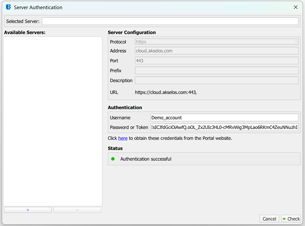The image size is (305, 226).
Task: Click the 'Status' section heading
Action: pyautogui.click(x=115, y=148)
